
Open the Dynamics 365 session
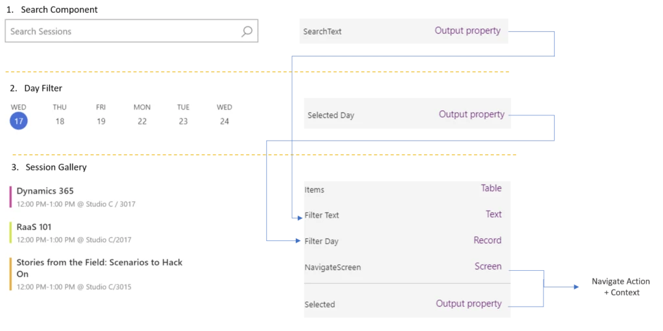(x=45, y=191)
